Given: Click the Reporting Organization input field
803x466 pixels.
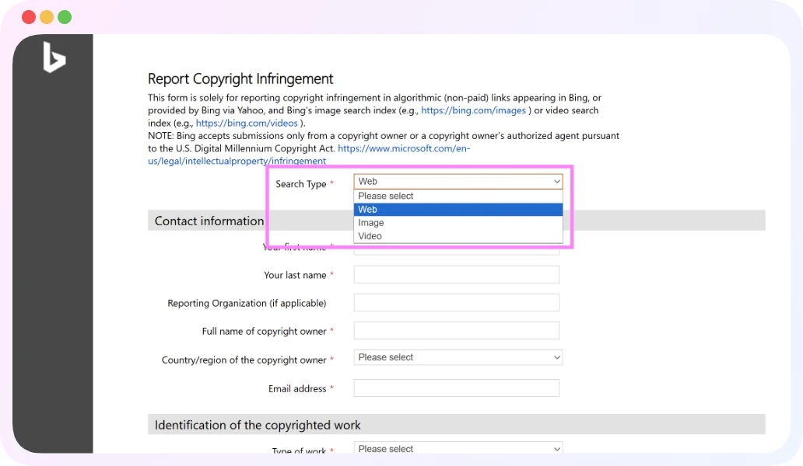Looking at the screenshot, I should pos(457,302).
